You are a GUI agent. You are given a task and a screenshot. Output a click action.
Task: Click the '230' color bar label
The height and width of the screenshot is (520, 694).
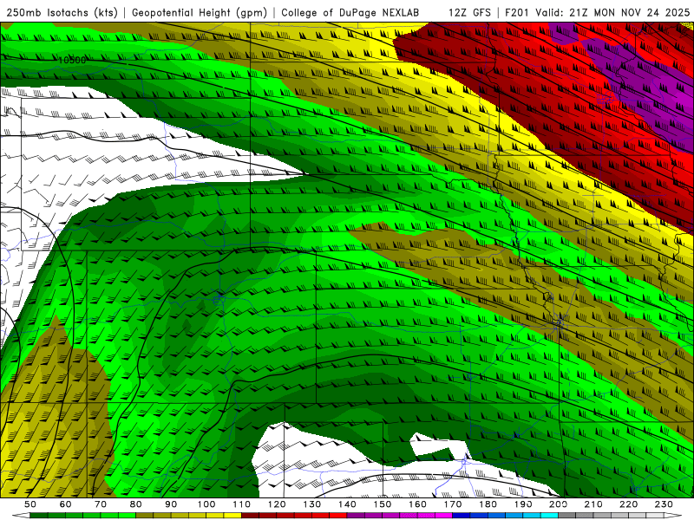click(x=664, y=504)
